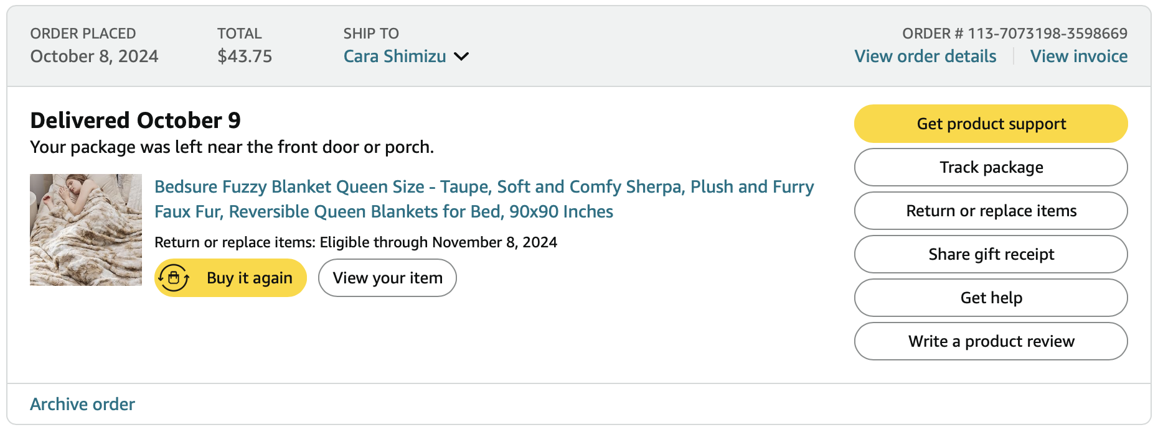Image resolution: width=1158 pixels, height=435 pixels.
Task: Click Share gift receipt button
Action: click(x=991, y=254)
